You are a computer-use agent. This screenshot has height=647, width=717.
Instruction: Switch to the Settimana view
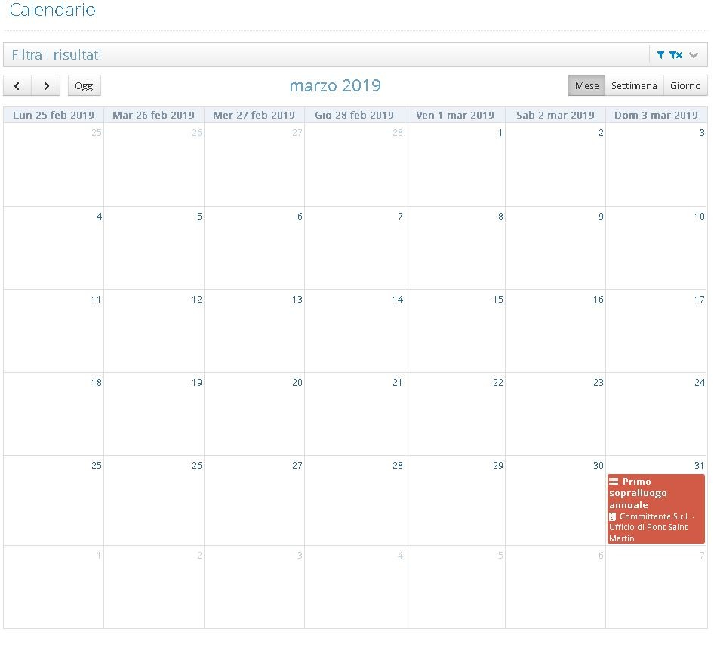pyautogui.click(x=634, y=85)
